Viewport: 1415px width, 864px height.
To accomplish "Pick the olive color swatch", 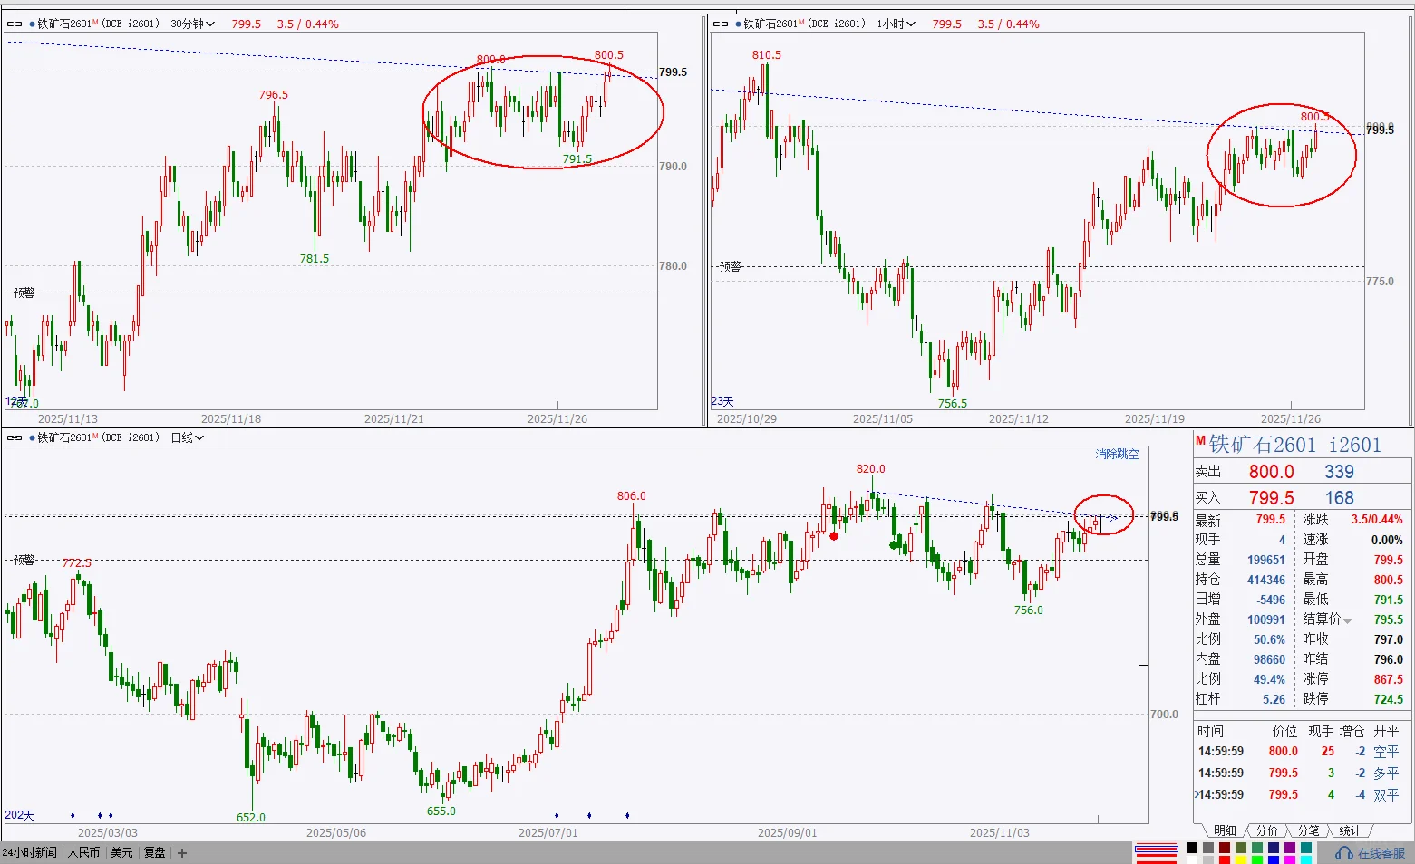I will 1241,849.
